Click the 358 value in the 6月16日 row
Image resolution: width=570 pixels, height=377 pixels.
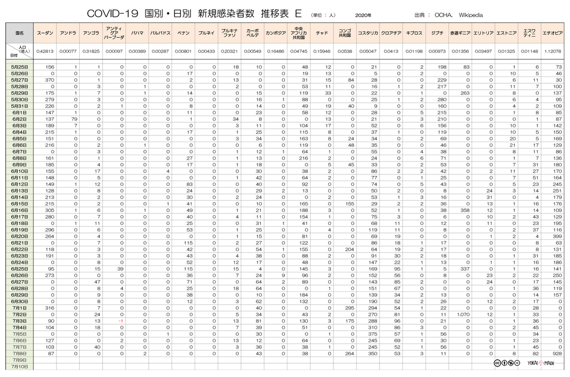[x=465, y=210]
